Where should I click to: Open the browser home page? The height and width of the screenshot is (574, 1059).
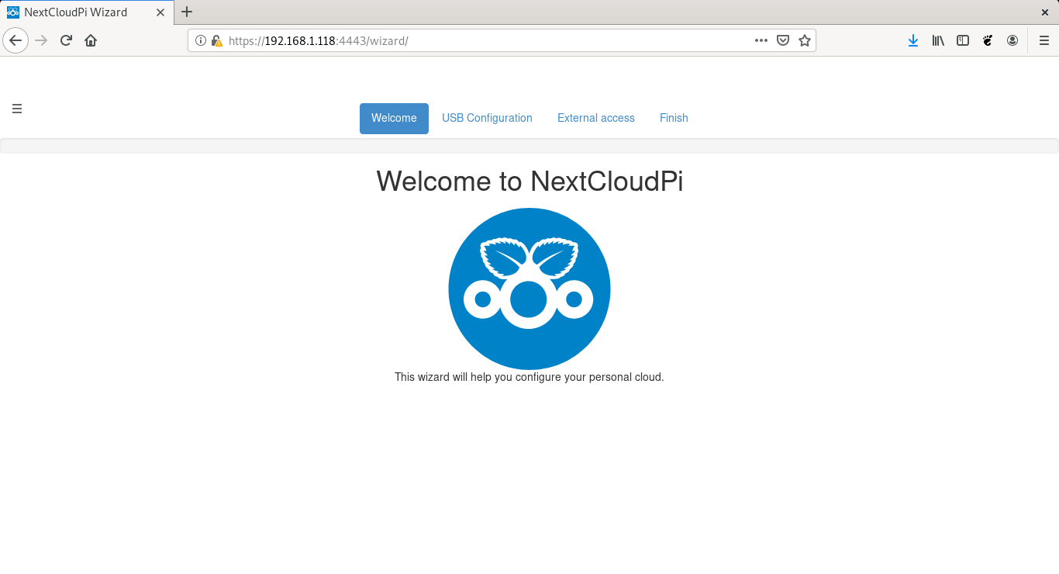coord(91,40)
